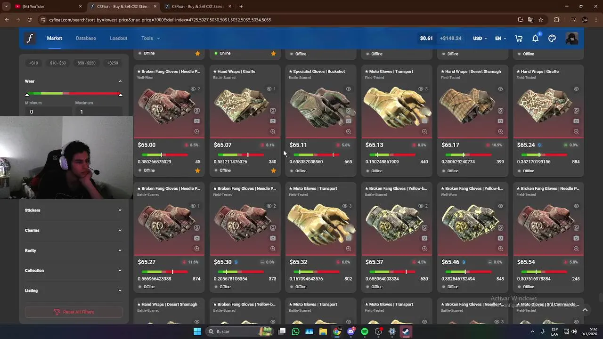Expand the Charms filter section
Screen dimensions: 603x339
(x=73, y=230)
